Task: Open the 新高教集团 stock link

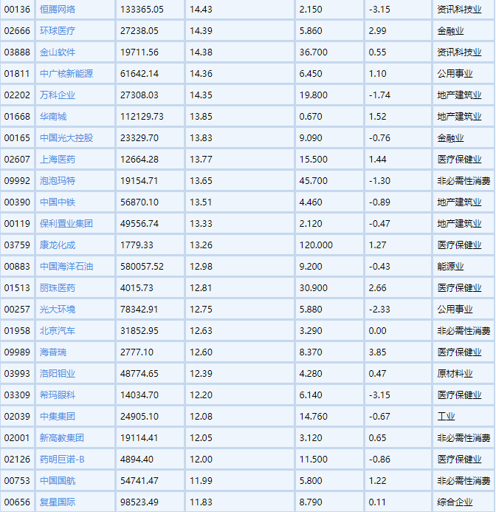Action: coord(62,438)
